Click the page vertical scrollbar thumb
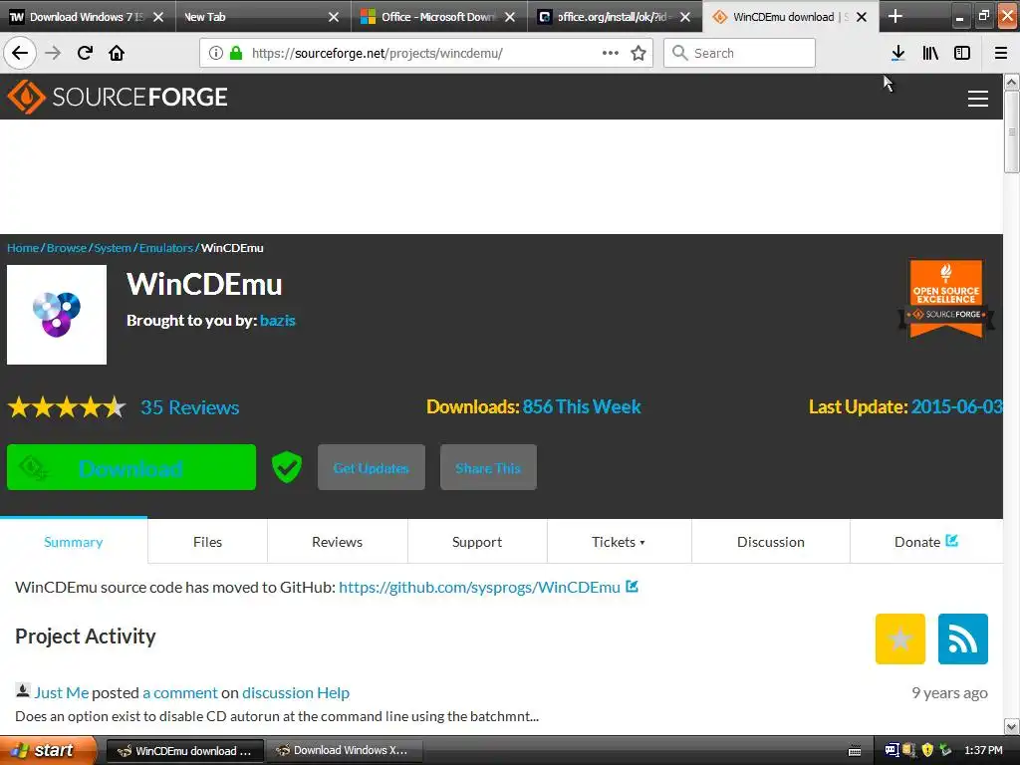Image resolution: width=1020 pixels, height=765 pixels. pyautogui.click(x=1011, y=131)
